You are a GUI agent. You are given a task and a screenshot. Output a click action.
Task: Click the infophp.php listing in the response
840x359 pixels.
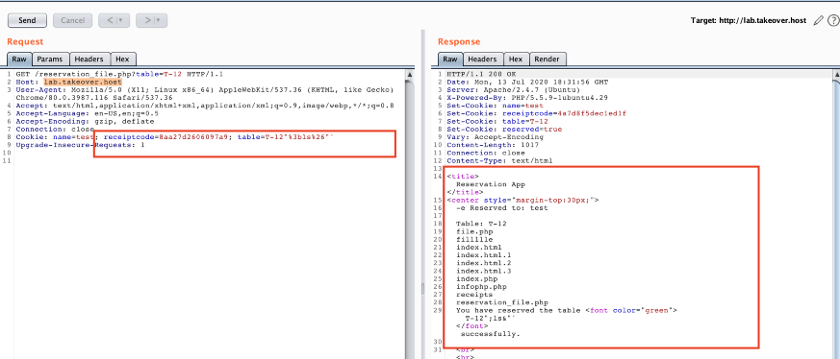[x=482, y=286]
